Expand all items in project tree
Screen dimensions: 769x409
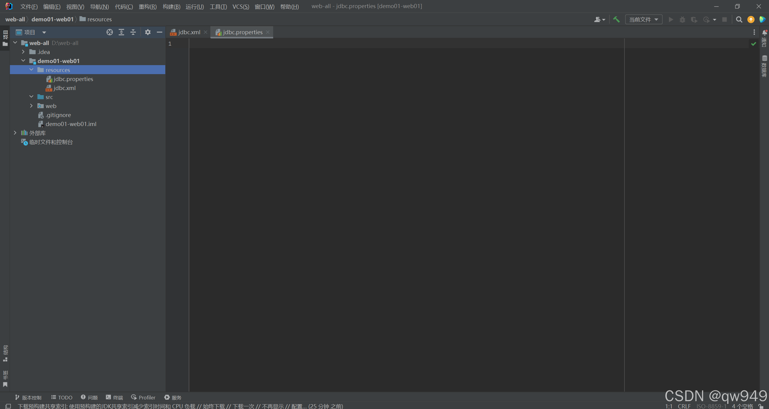(121, 32)
